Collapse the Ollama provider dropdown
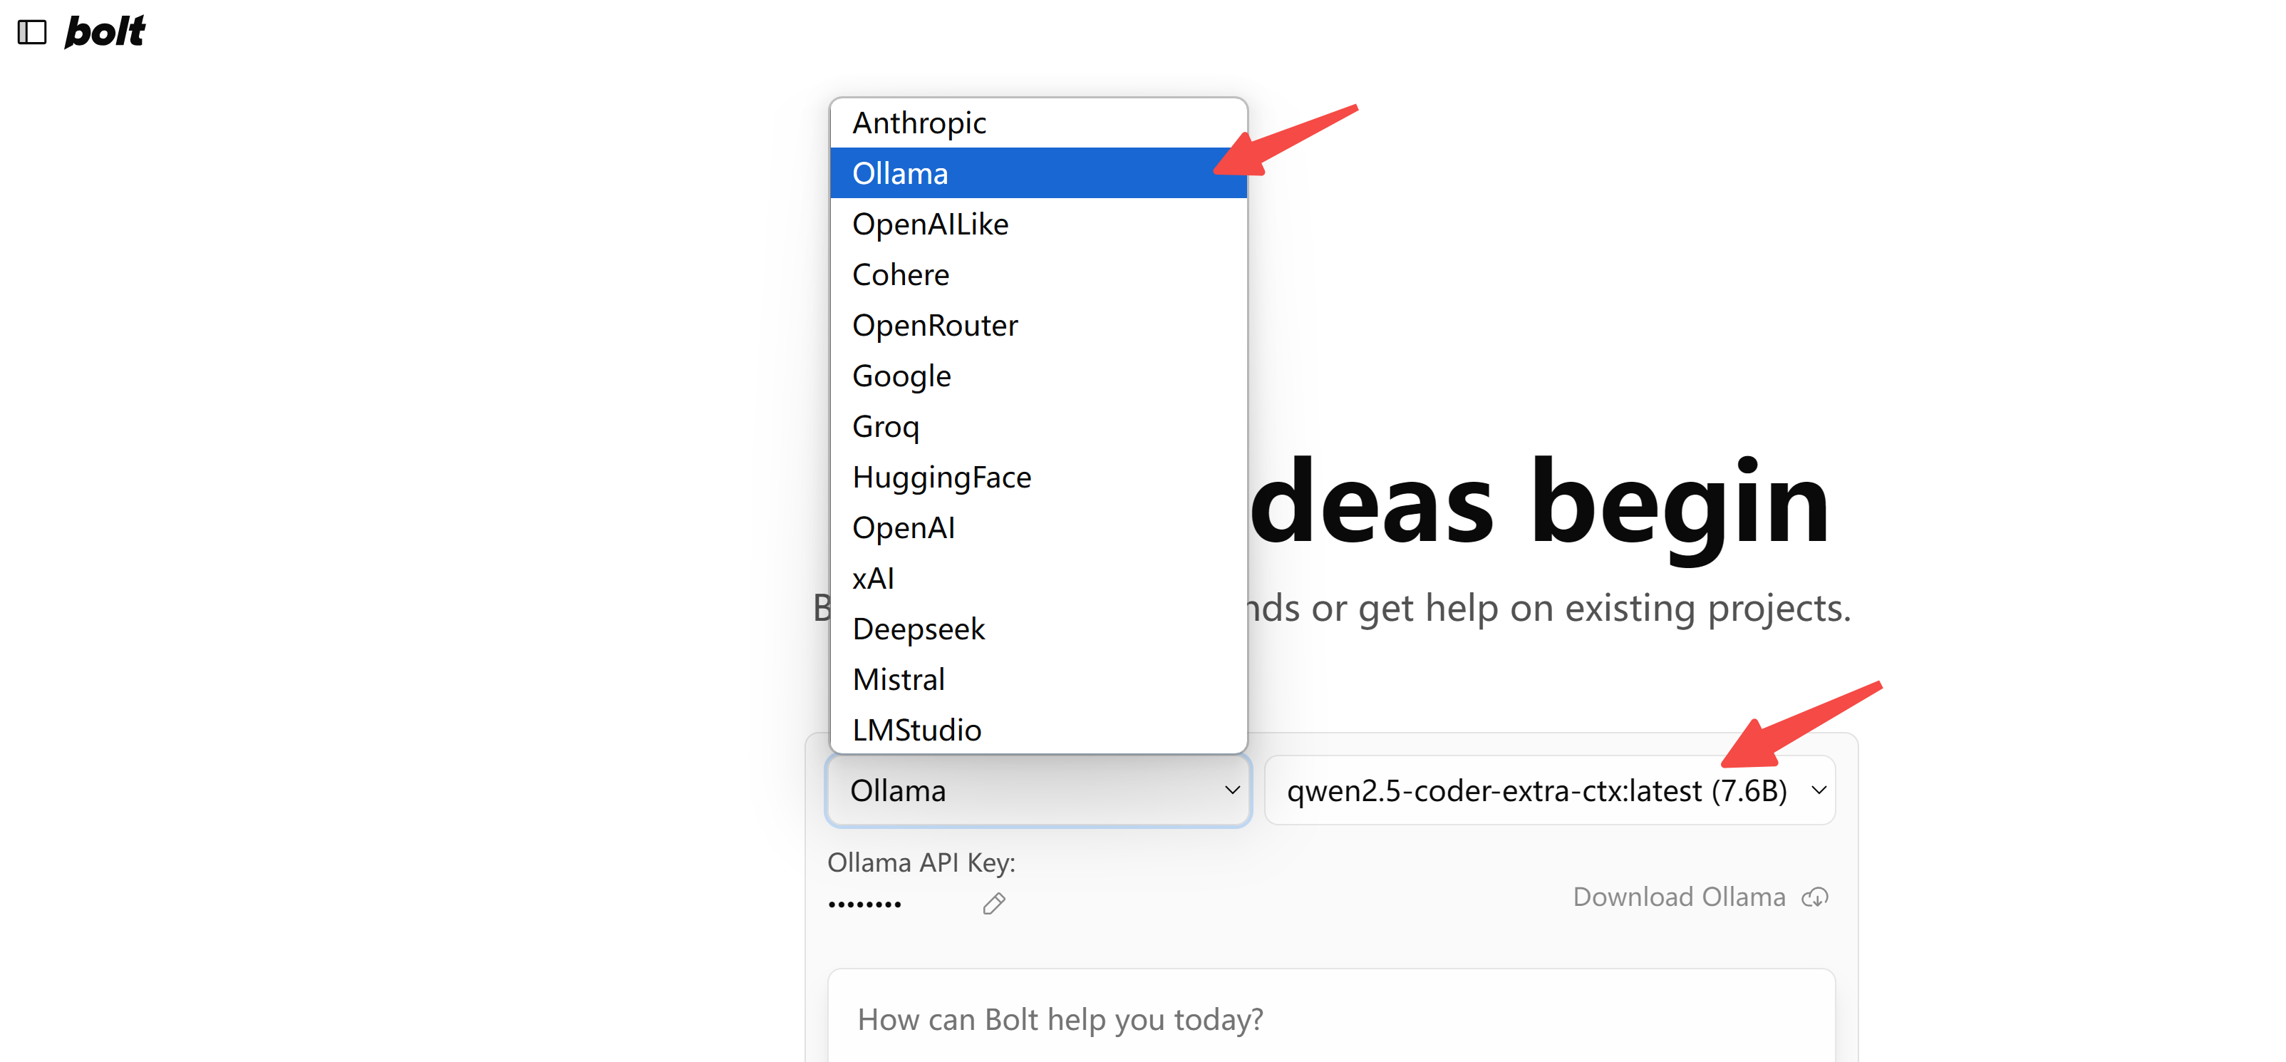The height and width of the screenshot is (1062, 2286). [1037, 790]
